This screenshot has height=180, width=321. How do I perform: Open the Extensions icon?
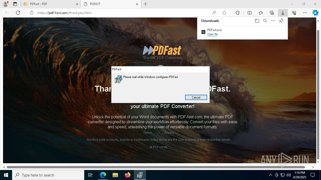[237, 13]
